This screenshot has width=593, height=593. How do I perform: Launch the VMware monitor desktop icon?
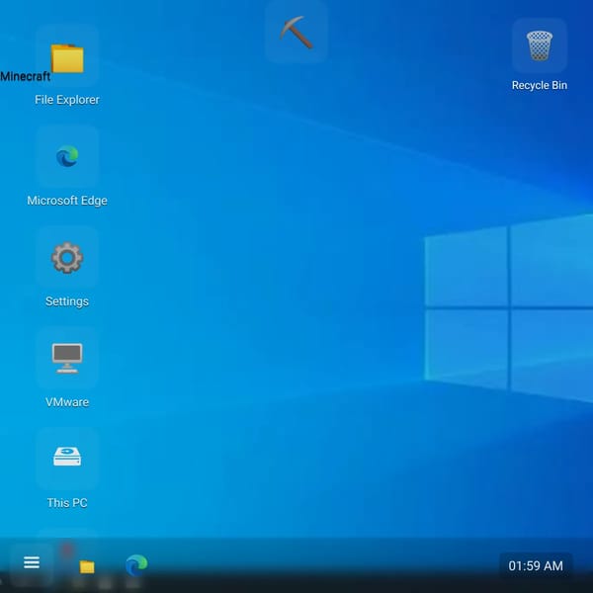point(67,358)
